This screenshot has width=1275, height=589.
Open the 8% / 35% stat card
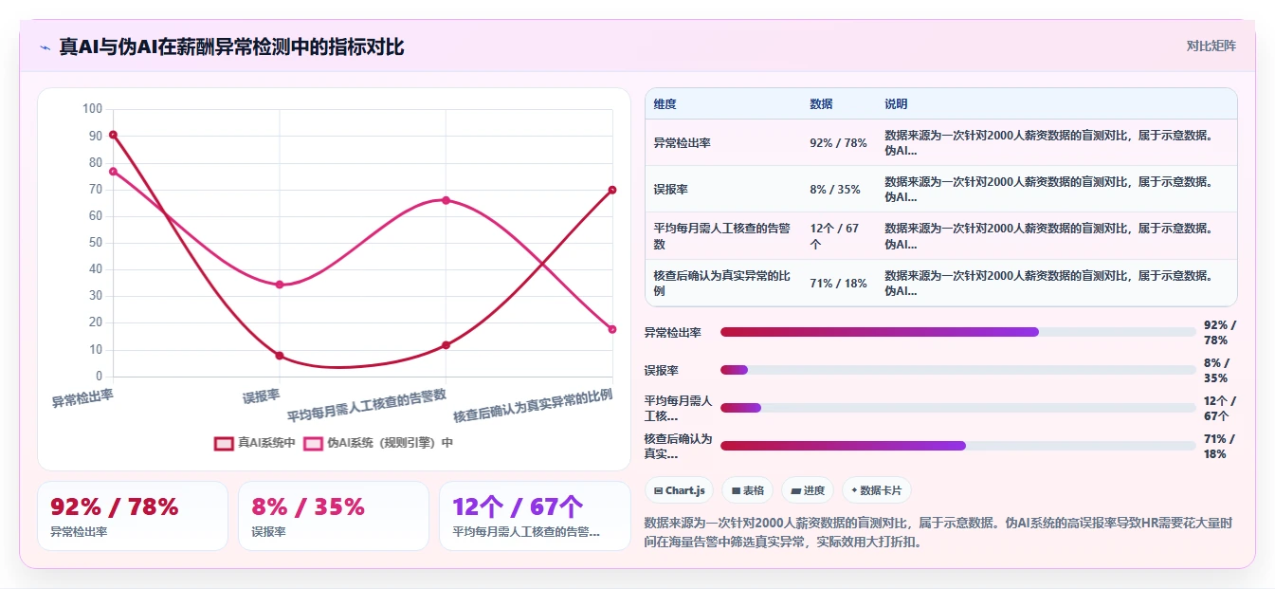point(334,516)
